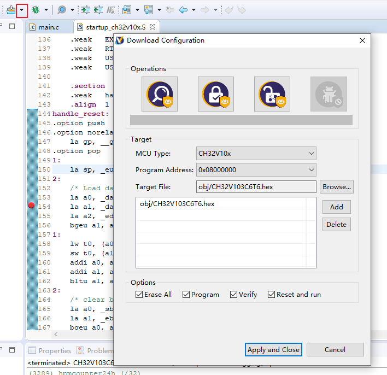The width and height of the screenshot is (387, 375).
Task: Expand the Program Address combo box
Action: (256, 170)
